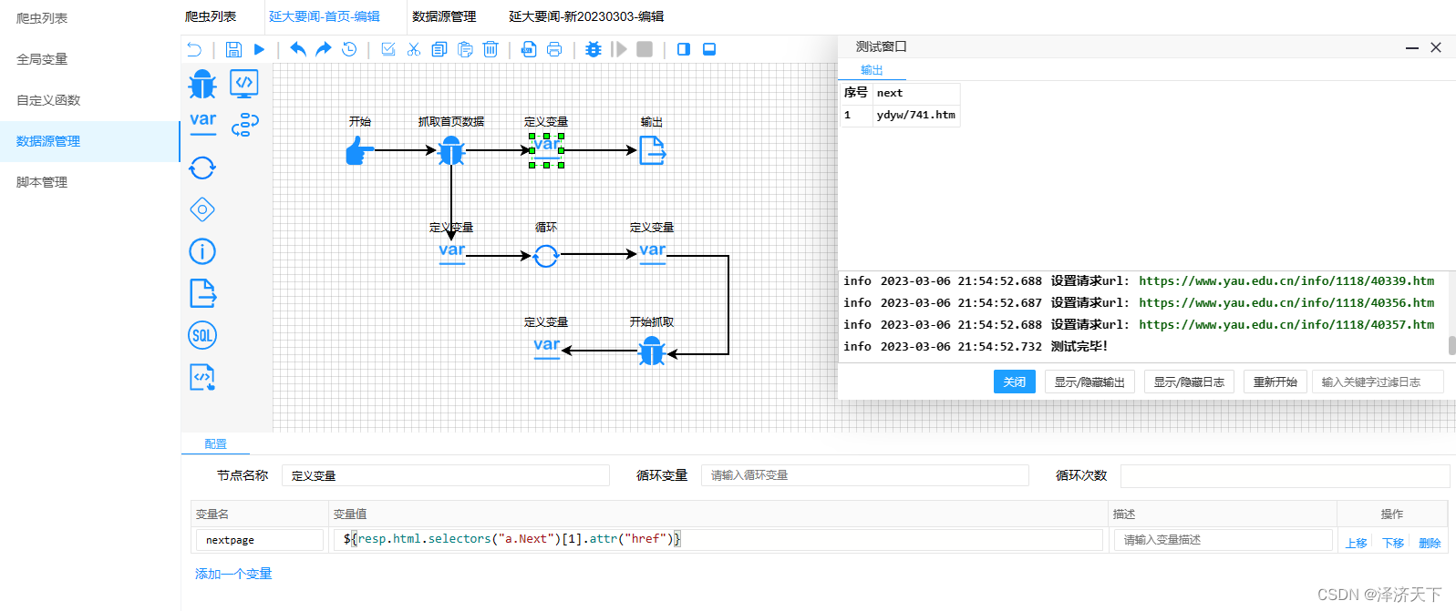Click the 关闭 button in test window
1456x611 pixels.
1015,382
